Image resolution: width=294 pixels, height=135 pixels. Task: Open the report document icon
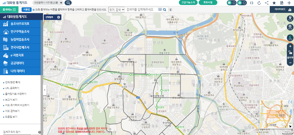point(282,3)
